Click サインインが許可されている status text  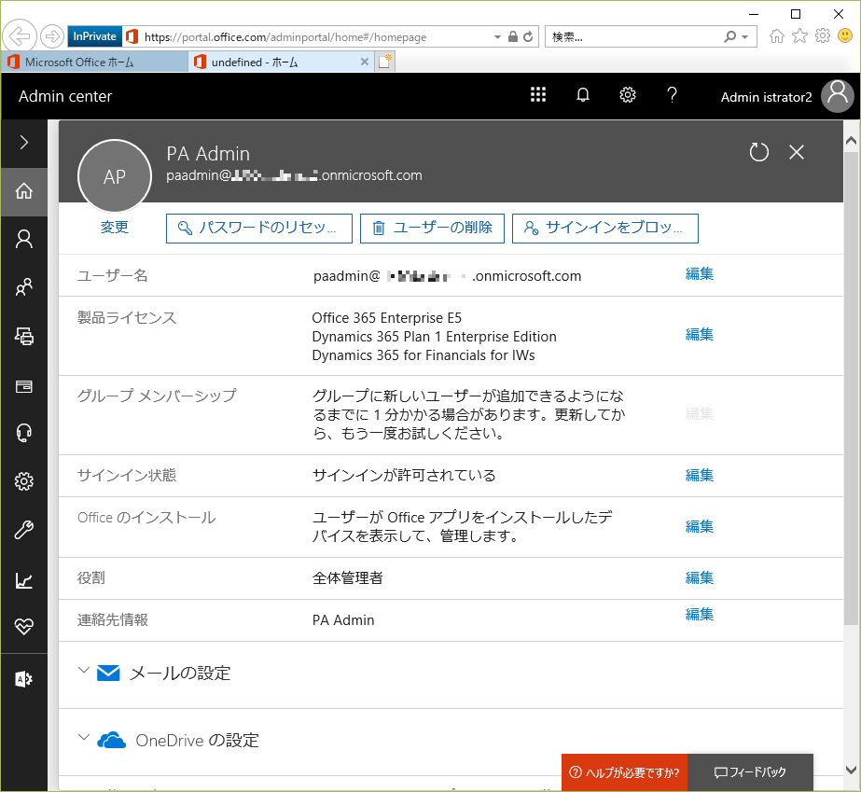coord(404,476)
